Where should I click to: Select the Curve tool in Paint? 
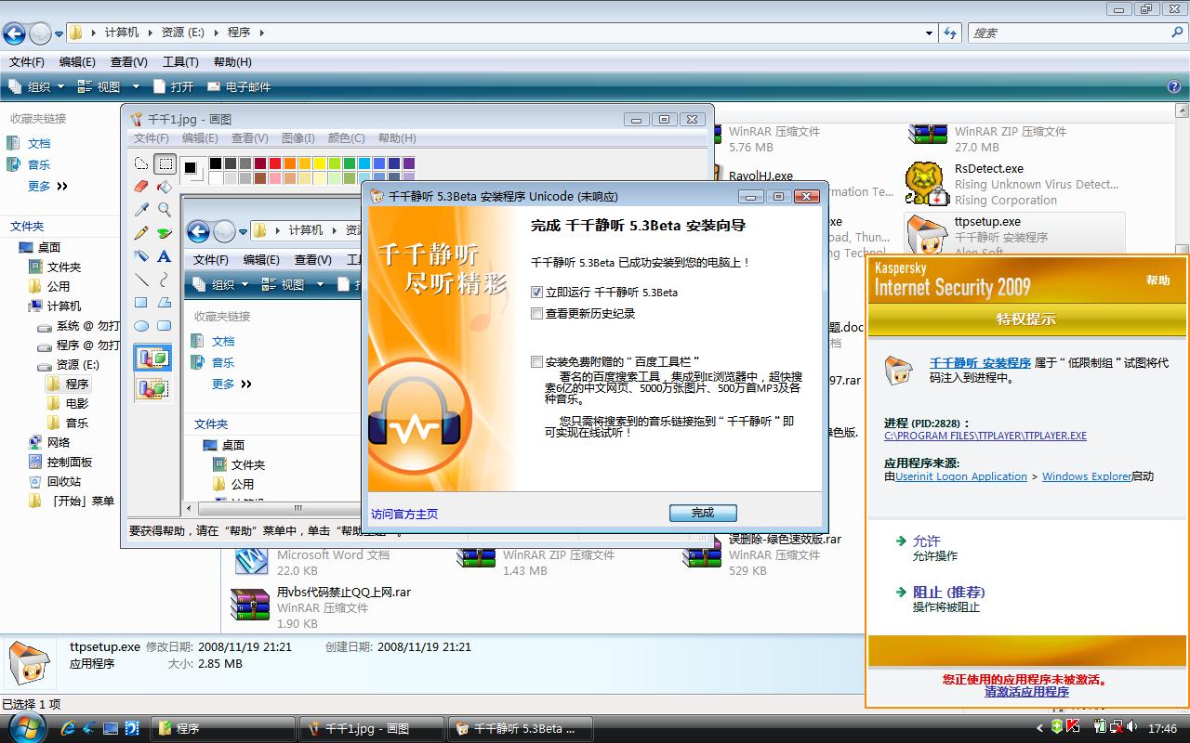[165, 280]
